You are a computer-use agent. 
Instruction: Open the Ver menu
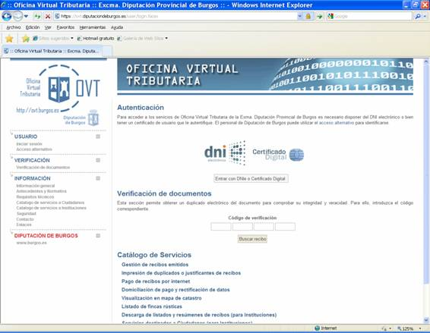(x=48, y=27)
